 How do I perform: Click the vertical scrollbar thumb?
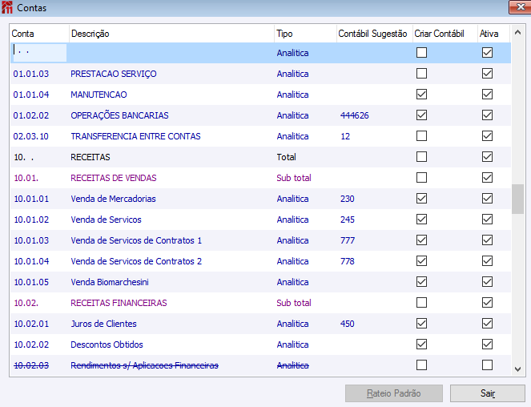(517, 199)
